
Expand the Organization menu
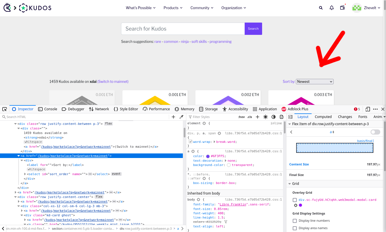point(234,8)
